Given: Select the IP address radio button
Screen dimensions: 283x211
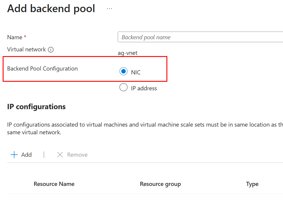Looking at the screenshot, I should click(x=123, y=88).
